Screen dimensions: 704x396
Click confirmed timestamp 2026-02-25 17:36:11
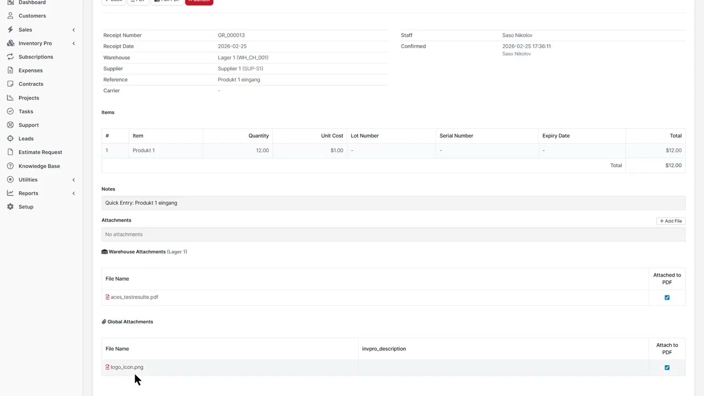click(526, 46)
